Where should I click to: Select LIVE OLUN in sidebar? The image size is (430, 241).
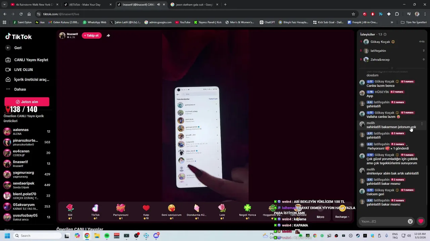19,70
